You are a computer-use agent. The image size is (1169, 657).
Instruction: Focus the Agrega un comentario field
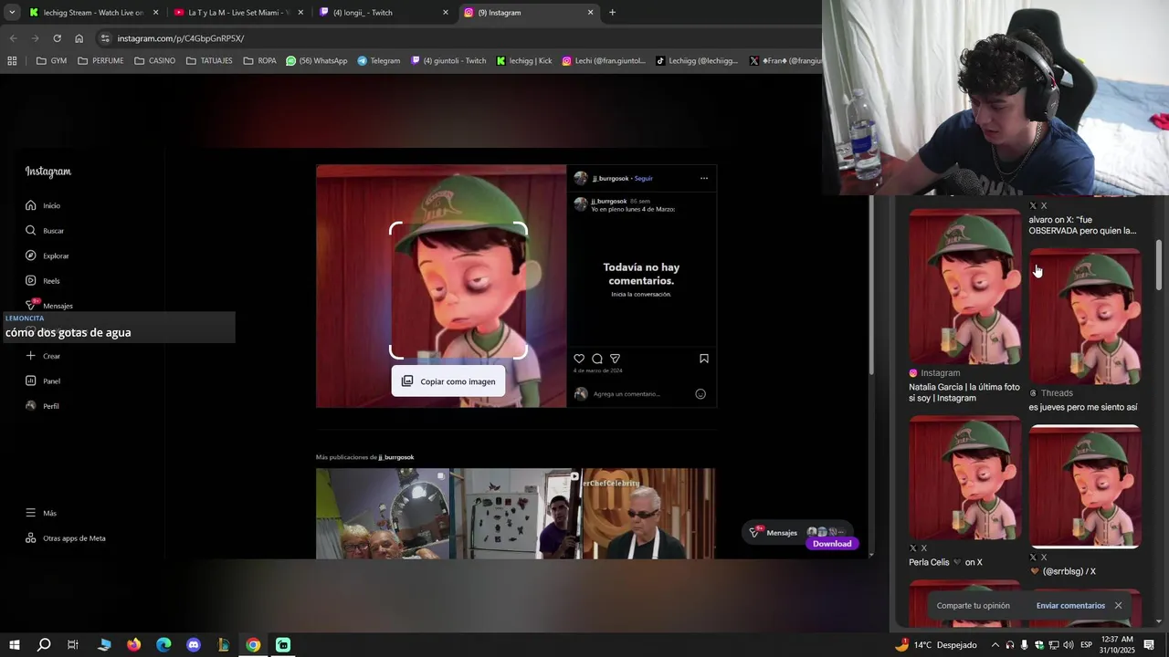pyautogui.click(x=627, y=394)
